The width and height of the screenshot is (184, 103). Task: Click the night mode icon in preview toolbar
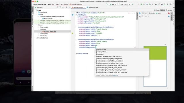pyautogui.click(x=146, y=13)
